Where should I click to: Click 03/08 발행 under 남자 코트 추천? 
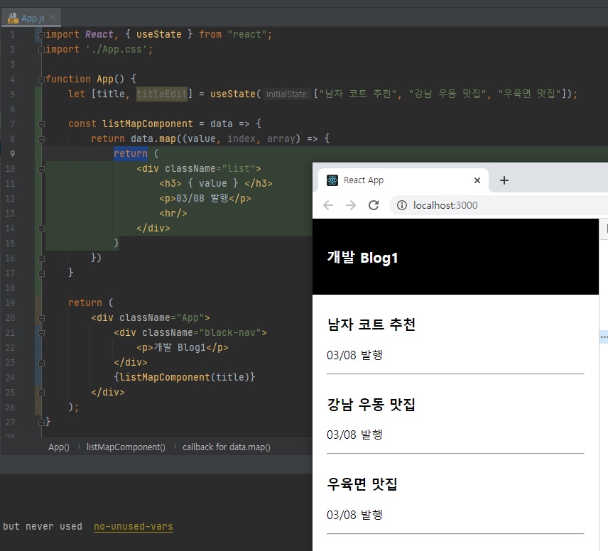click(x=354, y=355)
